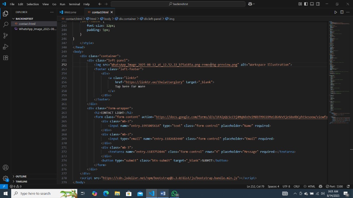Open the 9:01 AM clock and date
Image resolution: width=353 pixels, height=198 pixels.
coord(333,193)
